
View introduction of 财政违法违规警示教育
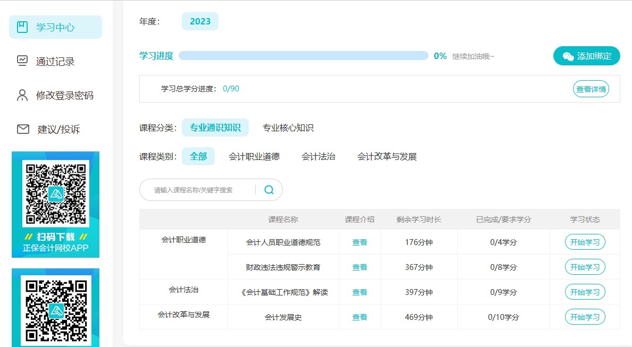359,267
